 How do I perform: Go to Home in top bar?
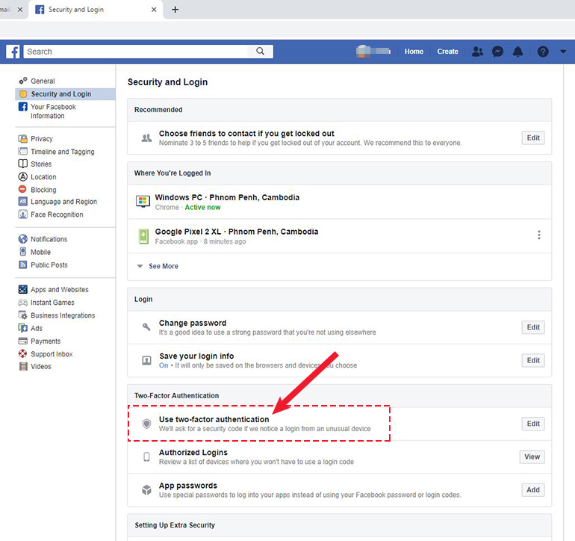coord(414,52)
